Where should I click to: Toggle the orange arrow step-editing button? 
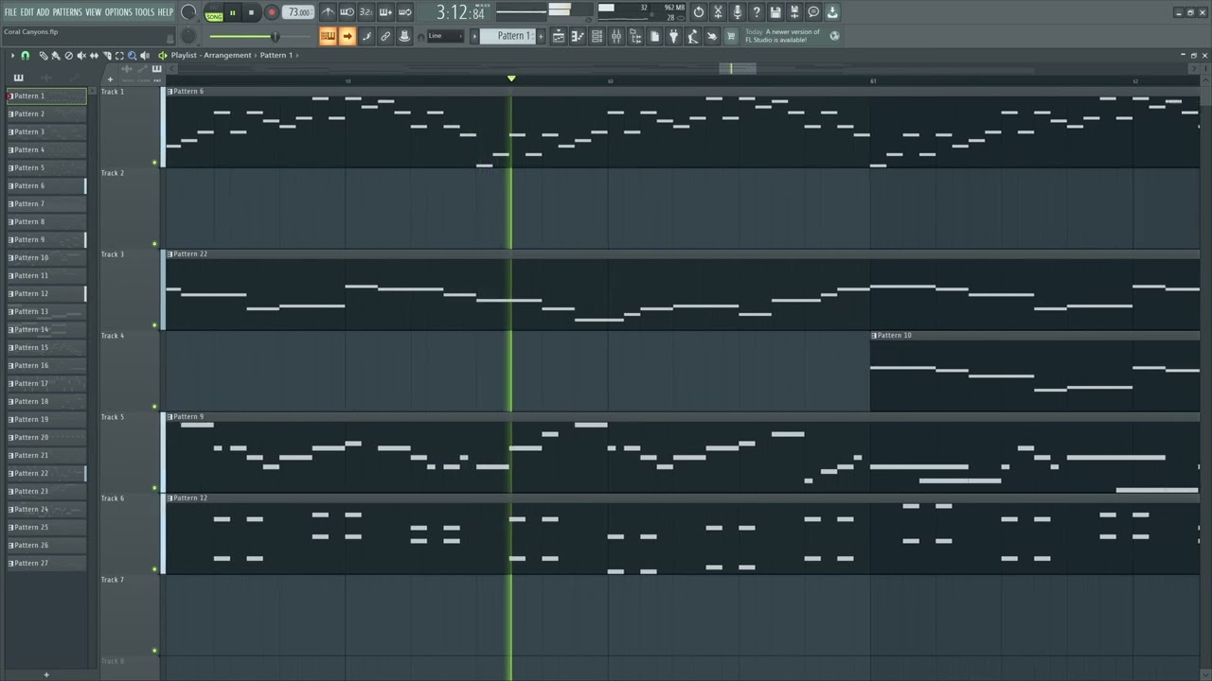tap(348, 36)
